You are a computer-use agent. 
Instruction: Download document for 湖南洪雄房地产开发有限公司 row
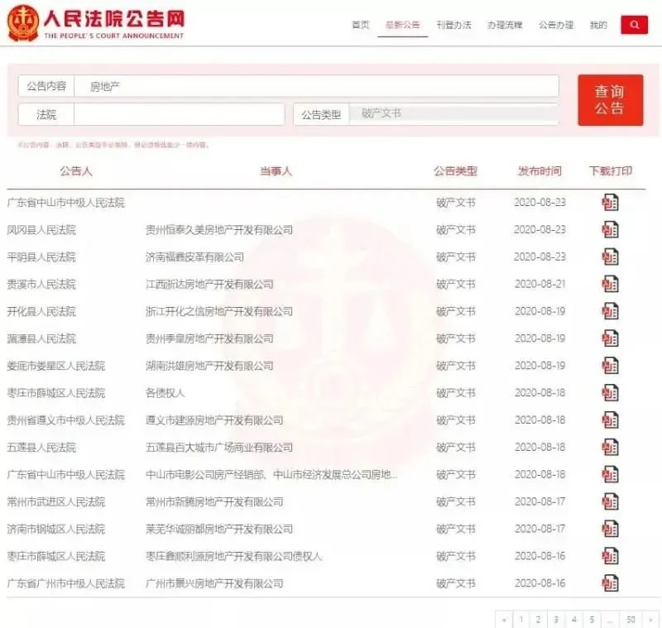pyautogui.click(x=610, y=366)
